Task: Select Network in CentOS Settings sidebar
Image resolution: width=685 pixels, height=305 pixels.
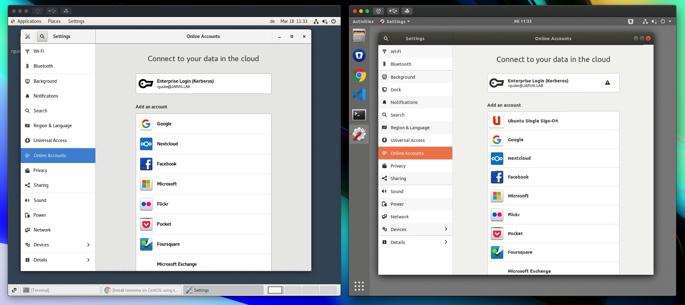Action: (58, 230)
